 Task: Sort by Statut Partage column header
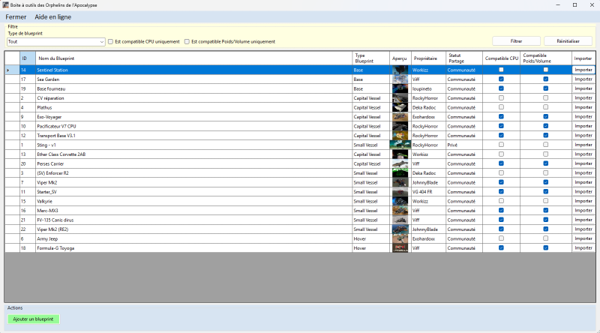[x=464, y=58]
